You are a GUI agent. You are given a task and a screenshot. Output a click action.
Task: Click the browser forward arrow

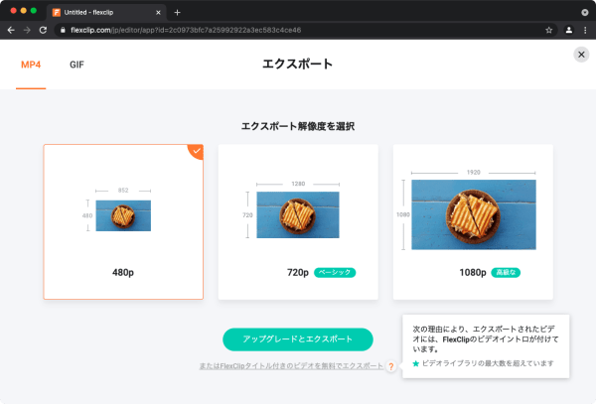(27, 30)
